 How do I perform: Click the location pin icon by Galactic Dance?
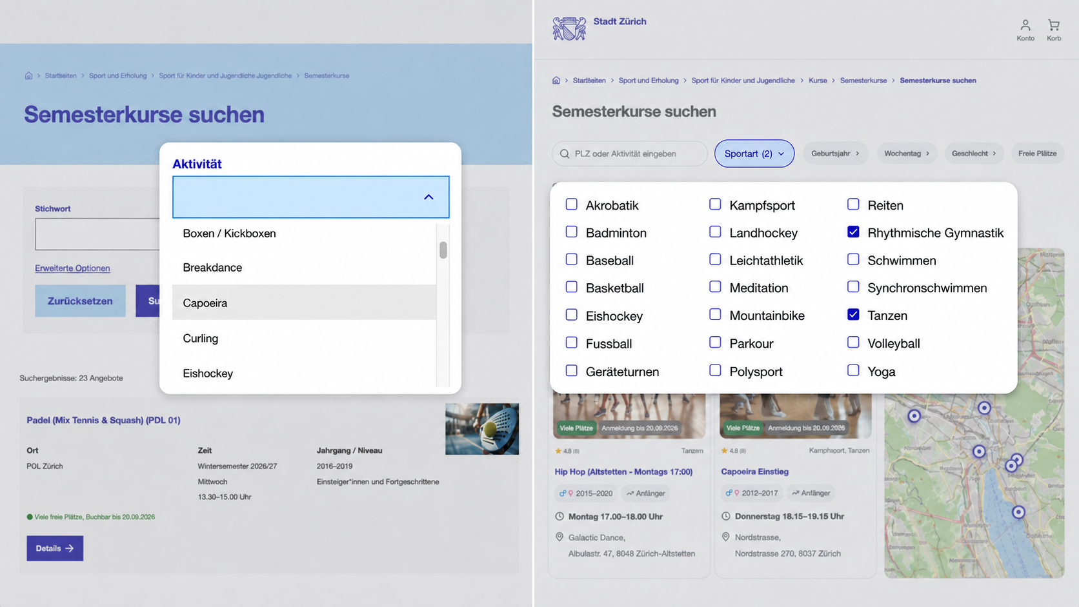point(560,537)
